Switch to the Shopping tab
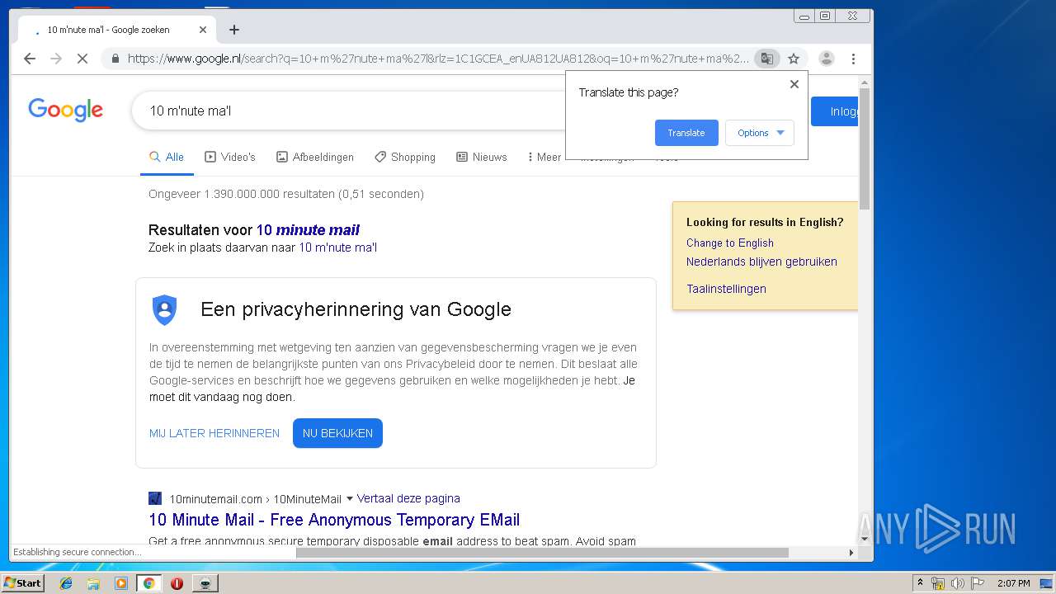Screen dimensions: 1056x594 405,157
